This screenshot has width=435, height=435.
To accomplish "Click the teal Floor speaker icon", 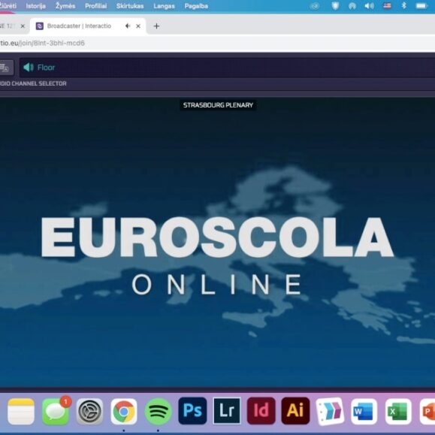I will click(29, 68).
